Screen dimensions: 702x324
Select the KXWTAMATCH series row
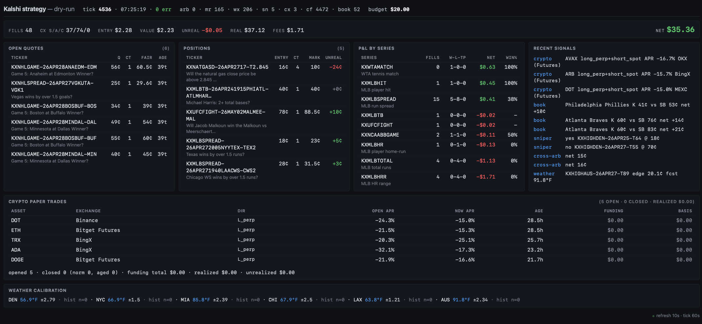point(439,70)
